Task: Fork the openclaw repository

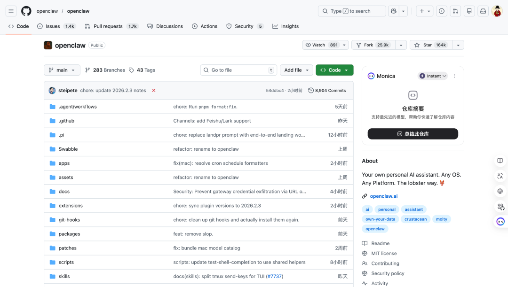Action: pos(373,45)
